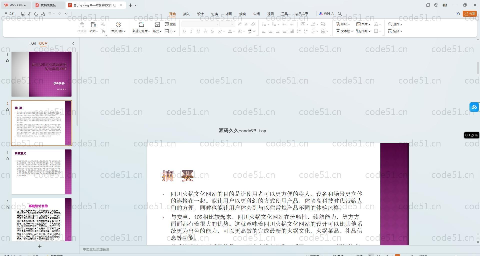This screenshot has height=256, width=480.
Task: Click the Save icon in quick access toolbar
Action: [x=23, y=14]
